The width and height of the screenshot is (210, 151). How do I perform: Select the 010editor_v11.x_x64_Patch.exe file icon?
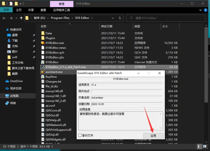[x=43, y=67]
